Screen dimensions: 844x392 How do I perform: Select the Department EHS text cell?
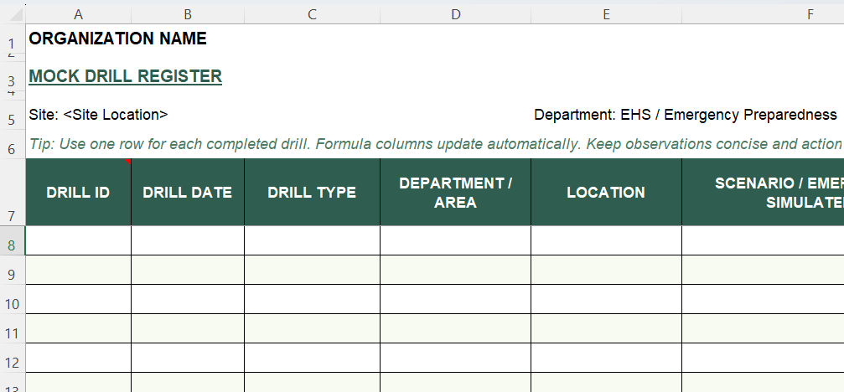point(685,115)
